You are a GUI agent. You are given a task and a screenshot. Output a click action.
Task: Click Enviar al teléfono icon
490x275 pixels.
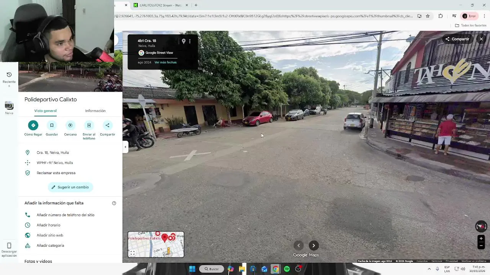coord(89,125)
